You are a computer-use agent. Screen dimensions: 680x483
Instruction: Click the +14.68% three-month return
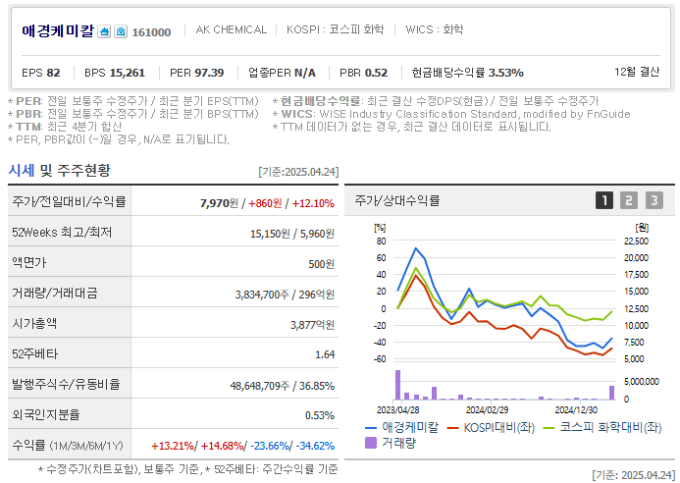click(x=222, y=446)
